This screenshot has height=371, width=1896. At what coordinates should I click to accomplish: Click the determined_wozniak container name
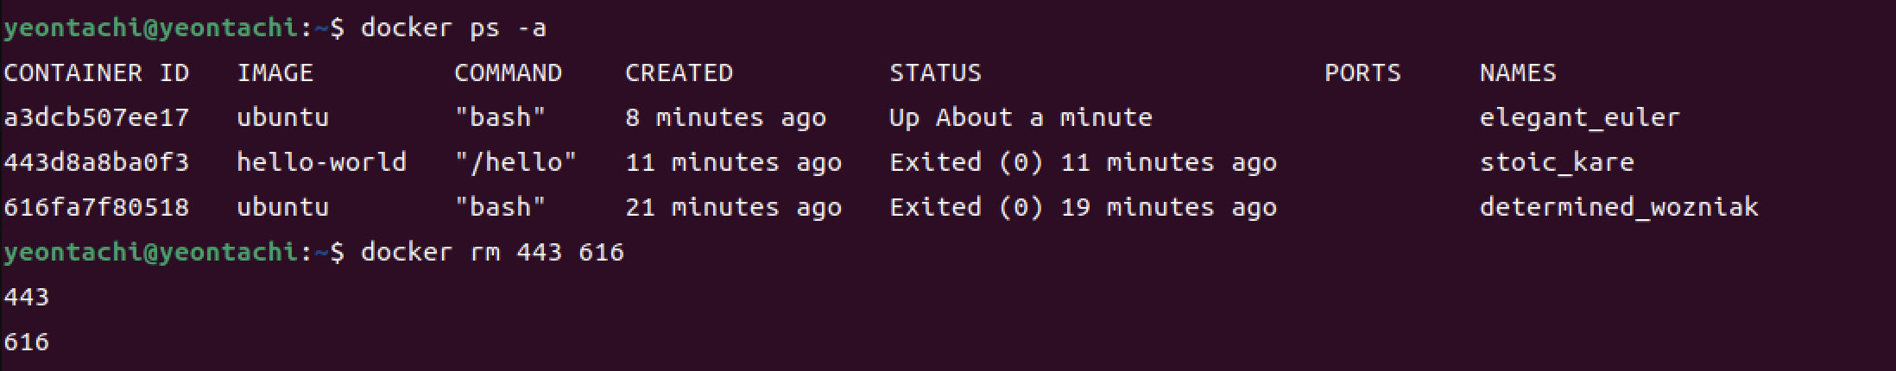[x=1619, y=207]
